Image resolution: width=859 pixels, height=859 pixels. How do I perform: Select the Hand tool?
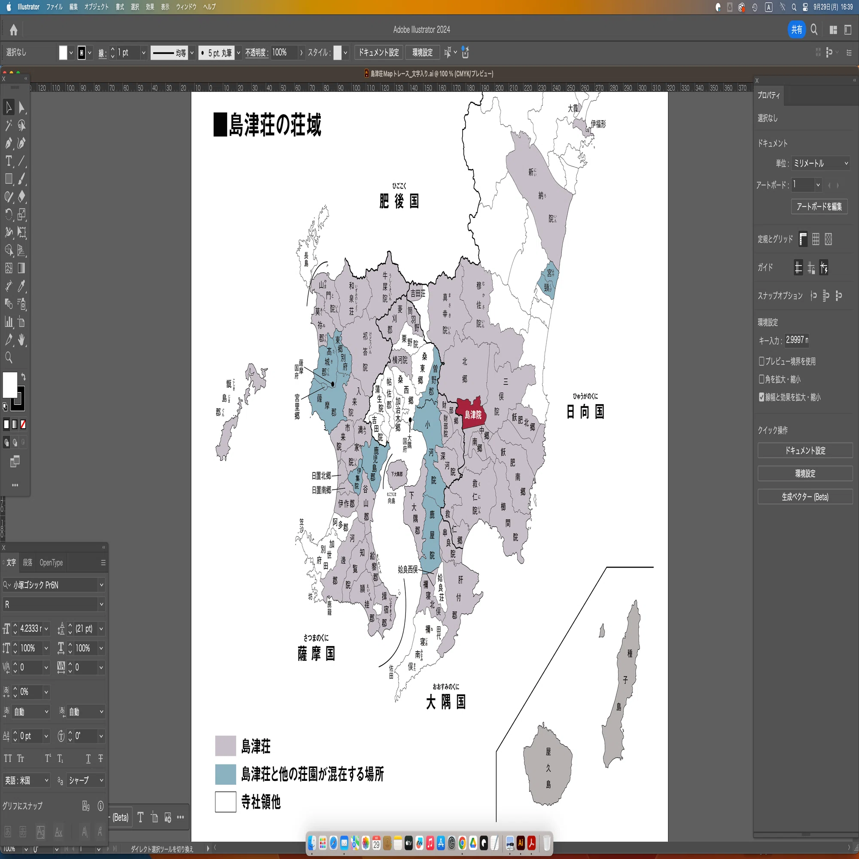[x=22, y=340]
